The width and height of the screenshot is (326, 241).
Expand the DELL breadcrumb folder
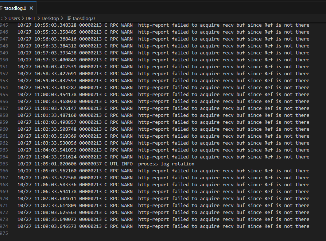coord(30,18)
